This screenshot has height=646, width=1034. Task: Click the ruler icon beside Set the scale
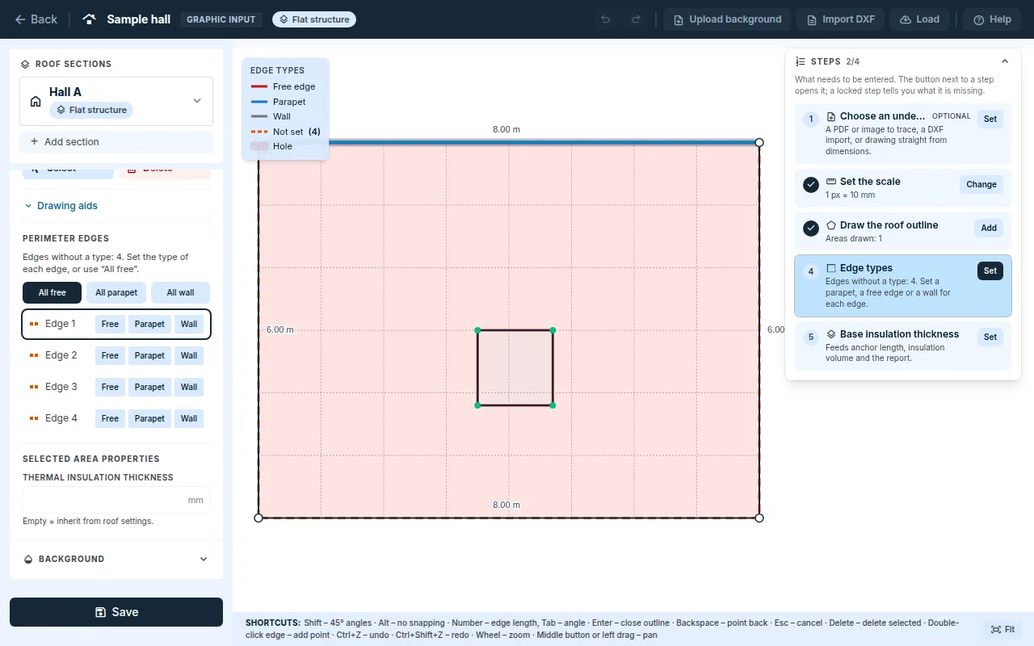[831, 182]
